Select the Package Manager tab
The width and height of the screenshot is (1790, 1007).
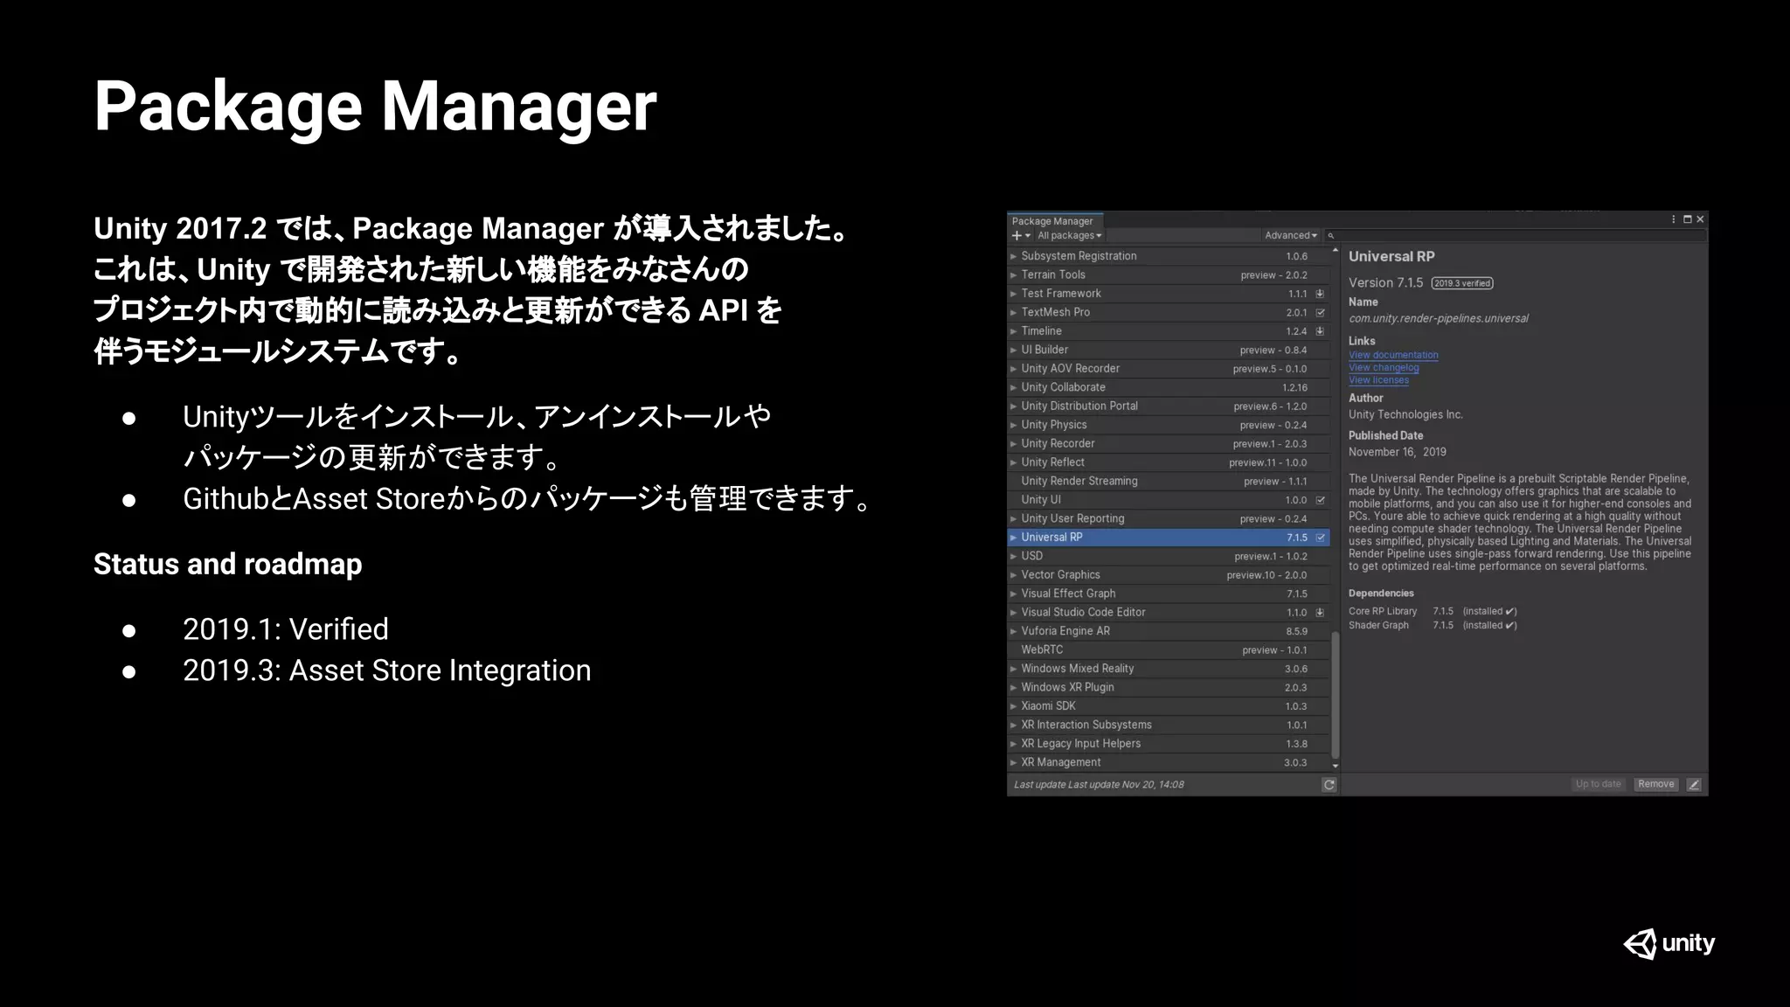[1055, 221]
